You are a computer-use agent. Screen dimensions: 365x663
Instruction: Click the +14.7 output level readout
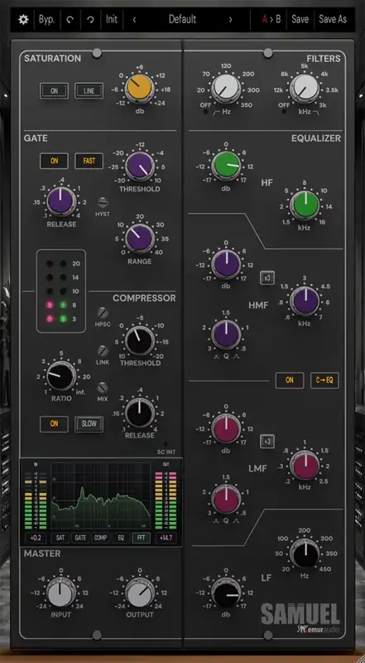click(x=166, y=538)
